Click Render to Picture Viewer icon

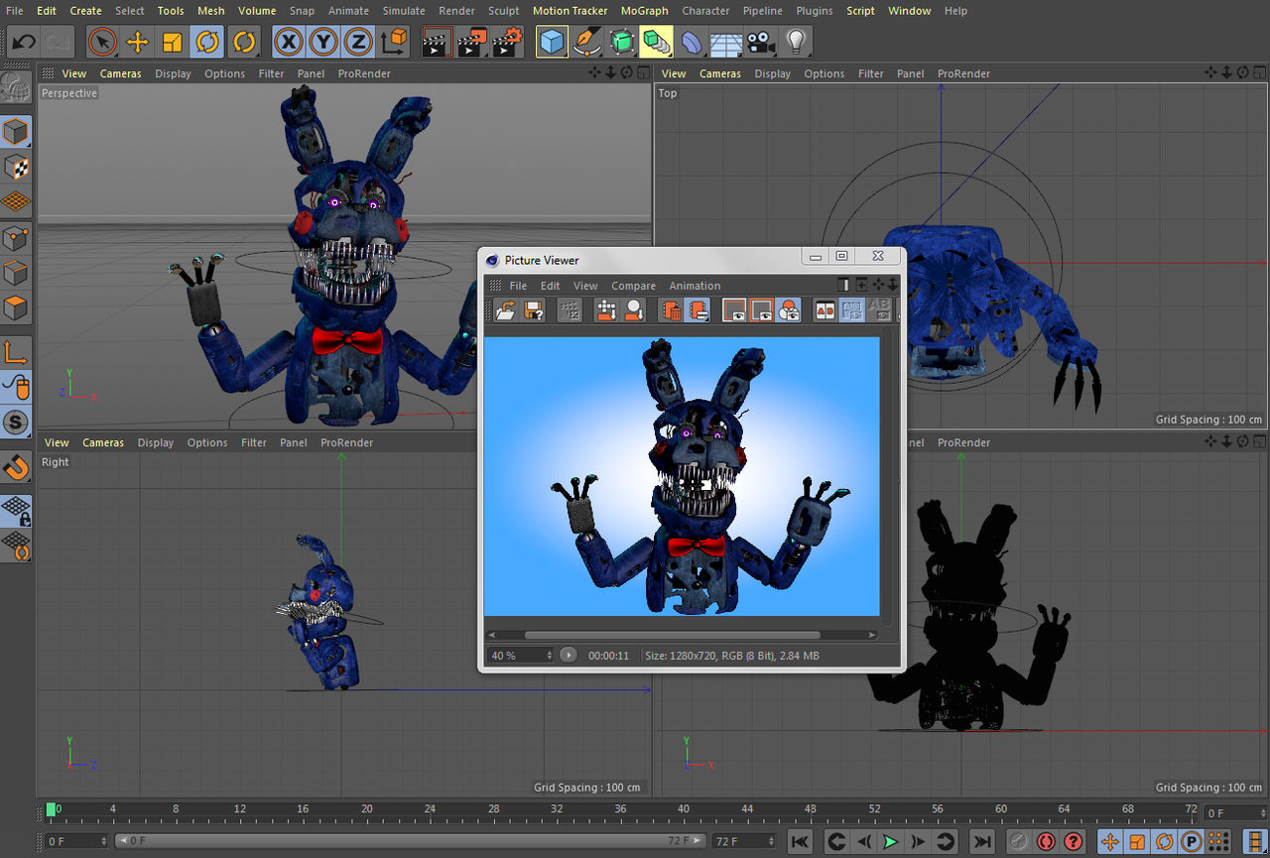(471, 42)
